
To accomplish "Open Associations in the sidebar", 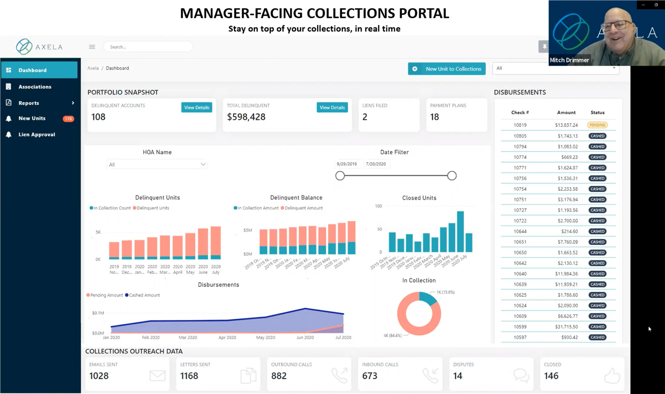I will [35, 87].
